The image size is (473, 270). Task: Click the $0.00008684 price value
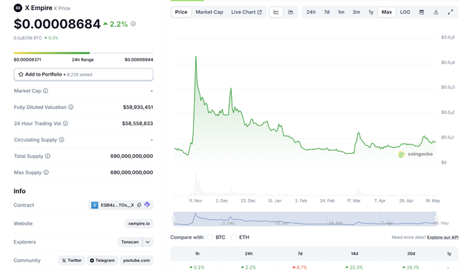click(x=57, y=24)
